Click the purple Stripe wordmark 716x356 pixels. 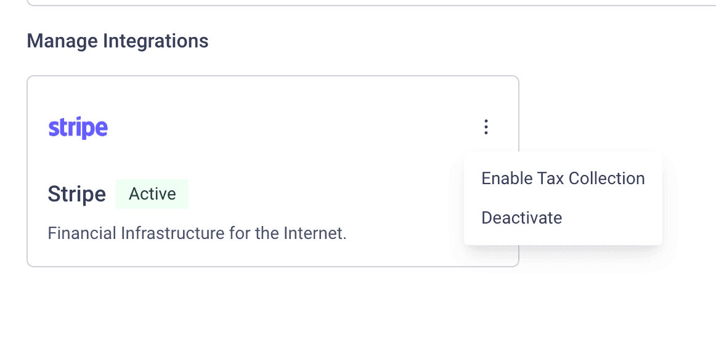pos(78,127)
